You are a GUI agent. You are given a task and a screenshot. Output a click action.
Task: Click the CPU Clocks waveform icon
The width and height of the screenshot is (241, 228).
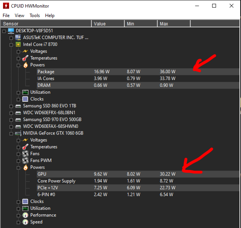tap(25, 99)
